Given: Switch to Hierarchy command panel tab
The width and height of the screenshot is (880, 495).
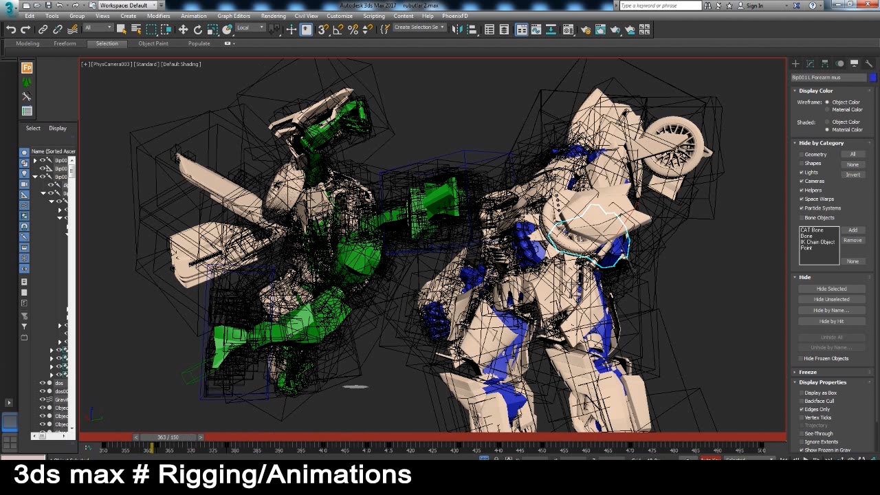Looking at the screenshot, I should click(824, 63).
